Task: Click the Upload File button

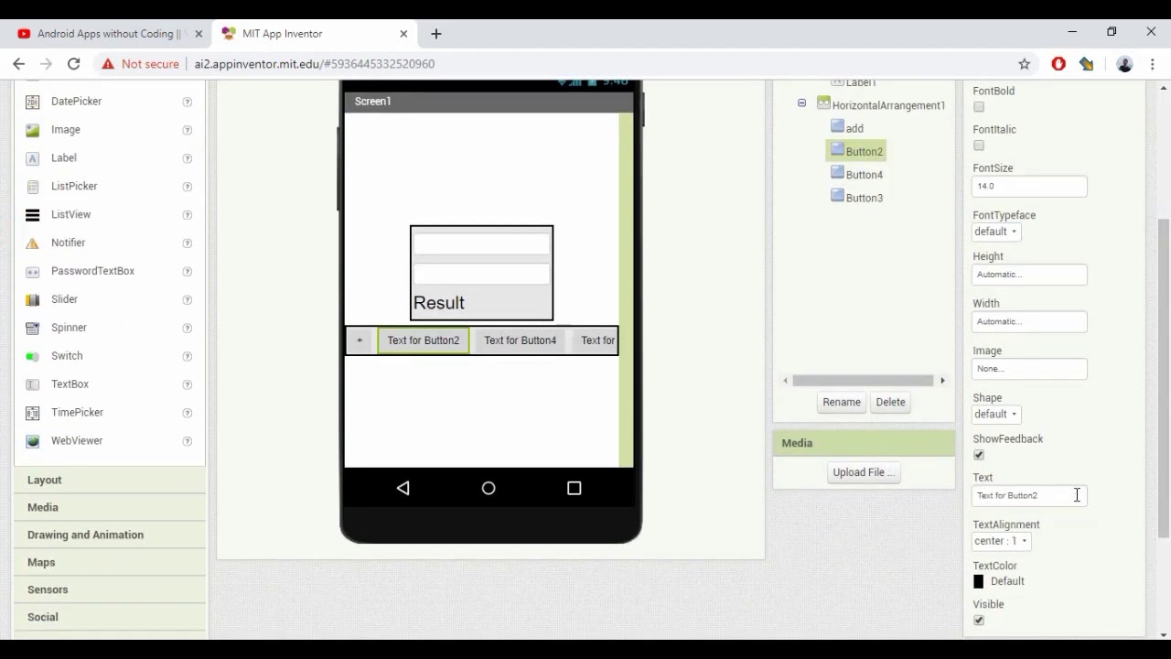Action: [864, 472]
